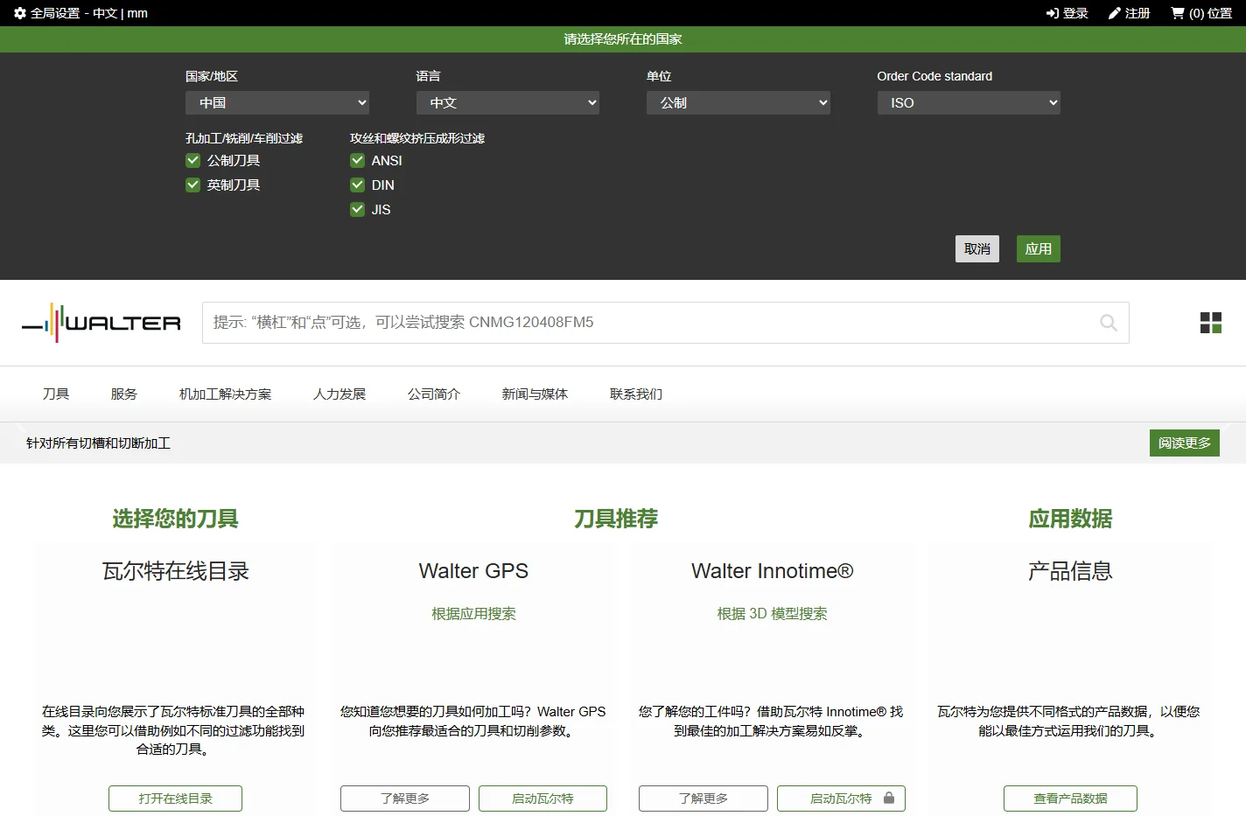Image resolution: width=1246 pixels, height=816 pixels.
Task: Uncheck the DIN filter checkbox
Action: point(357,185)
